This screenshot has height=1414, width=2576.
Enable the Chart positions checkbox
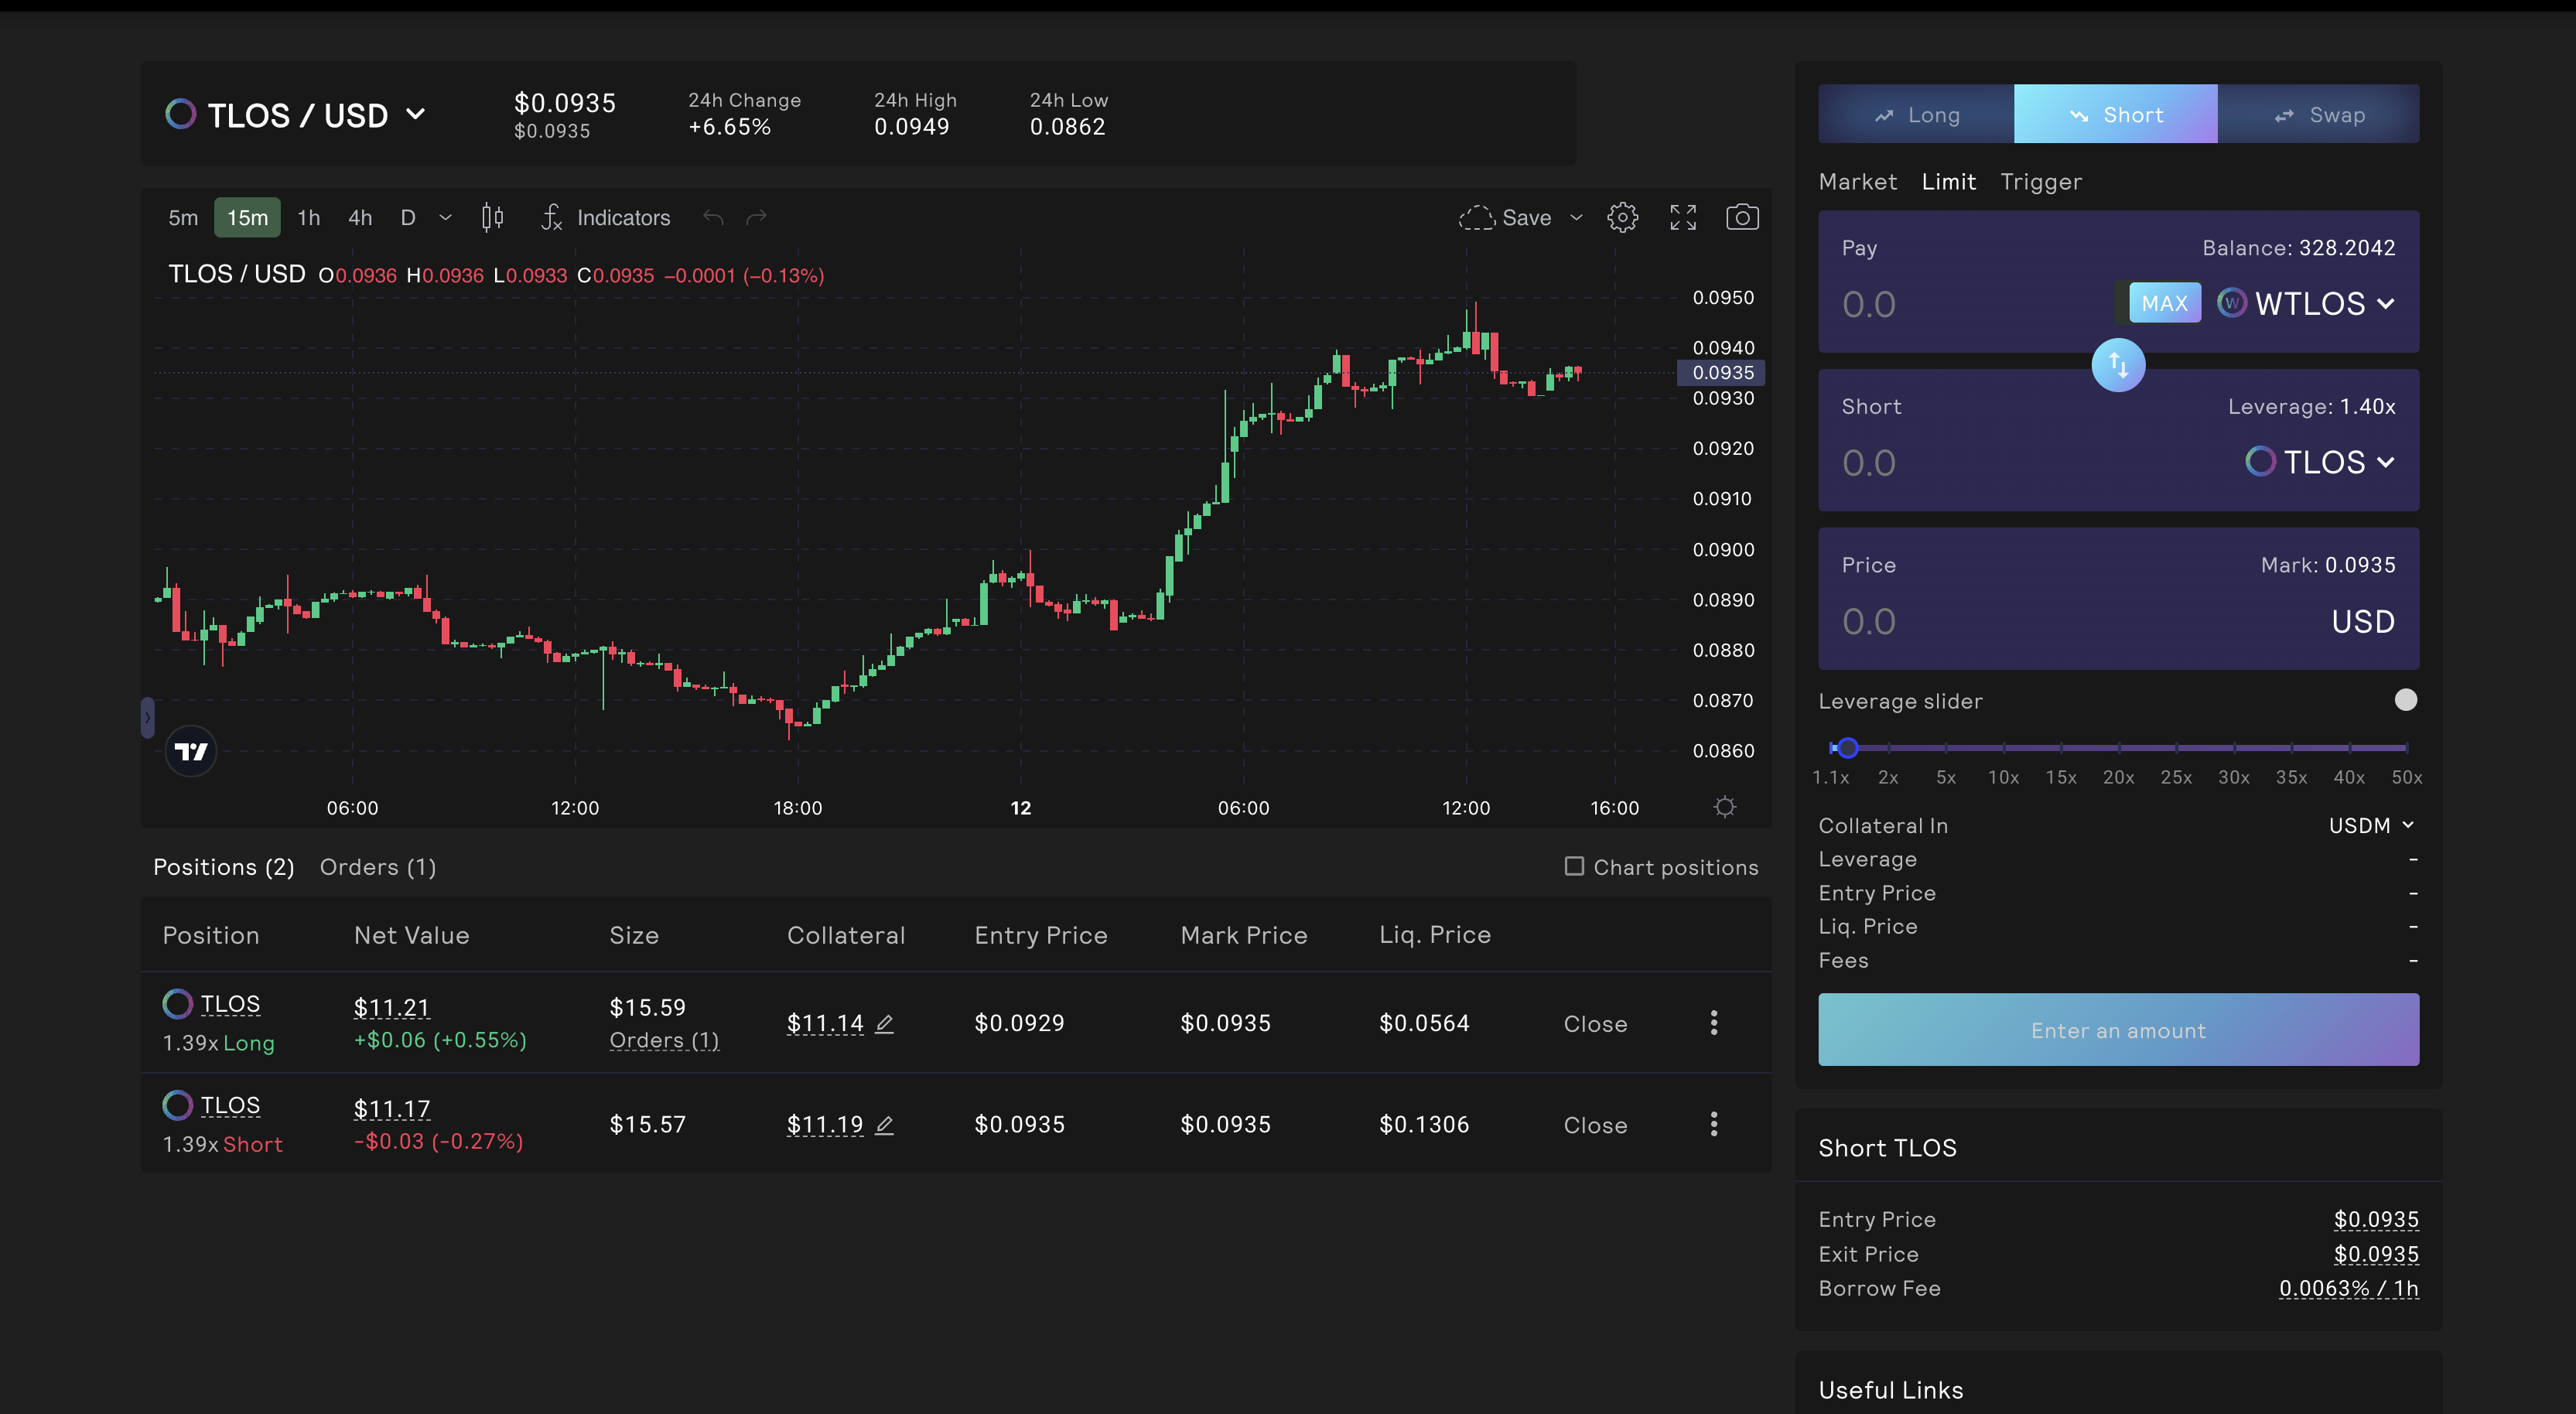click(1574, 866)
